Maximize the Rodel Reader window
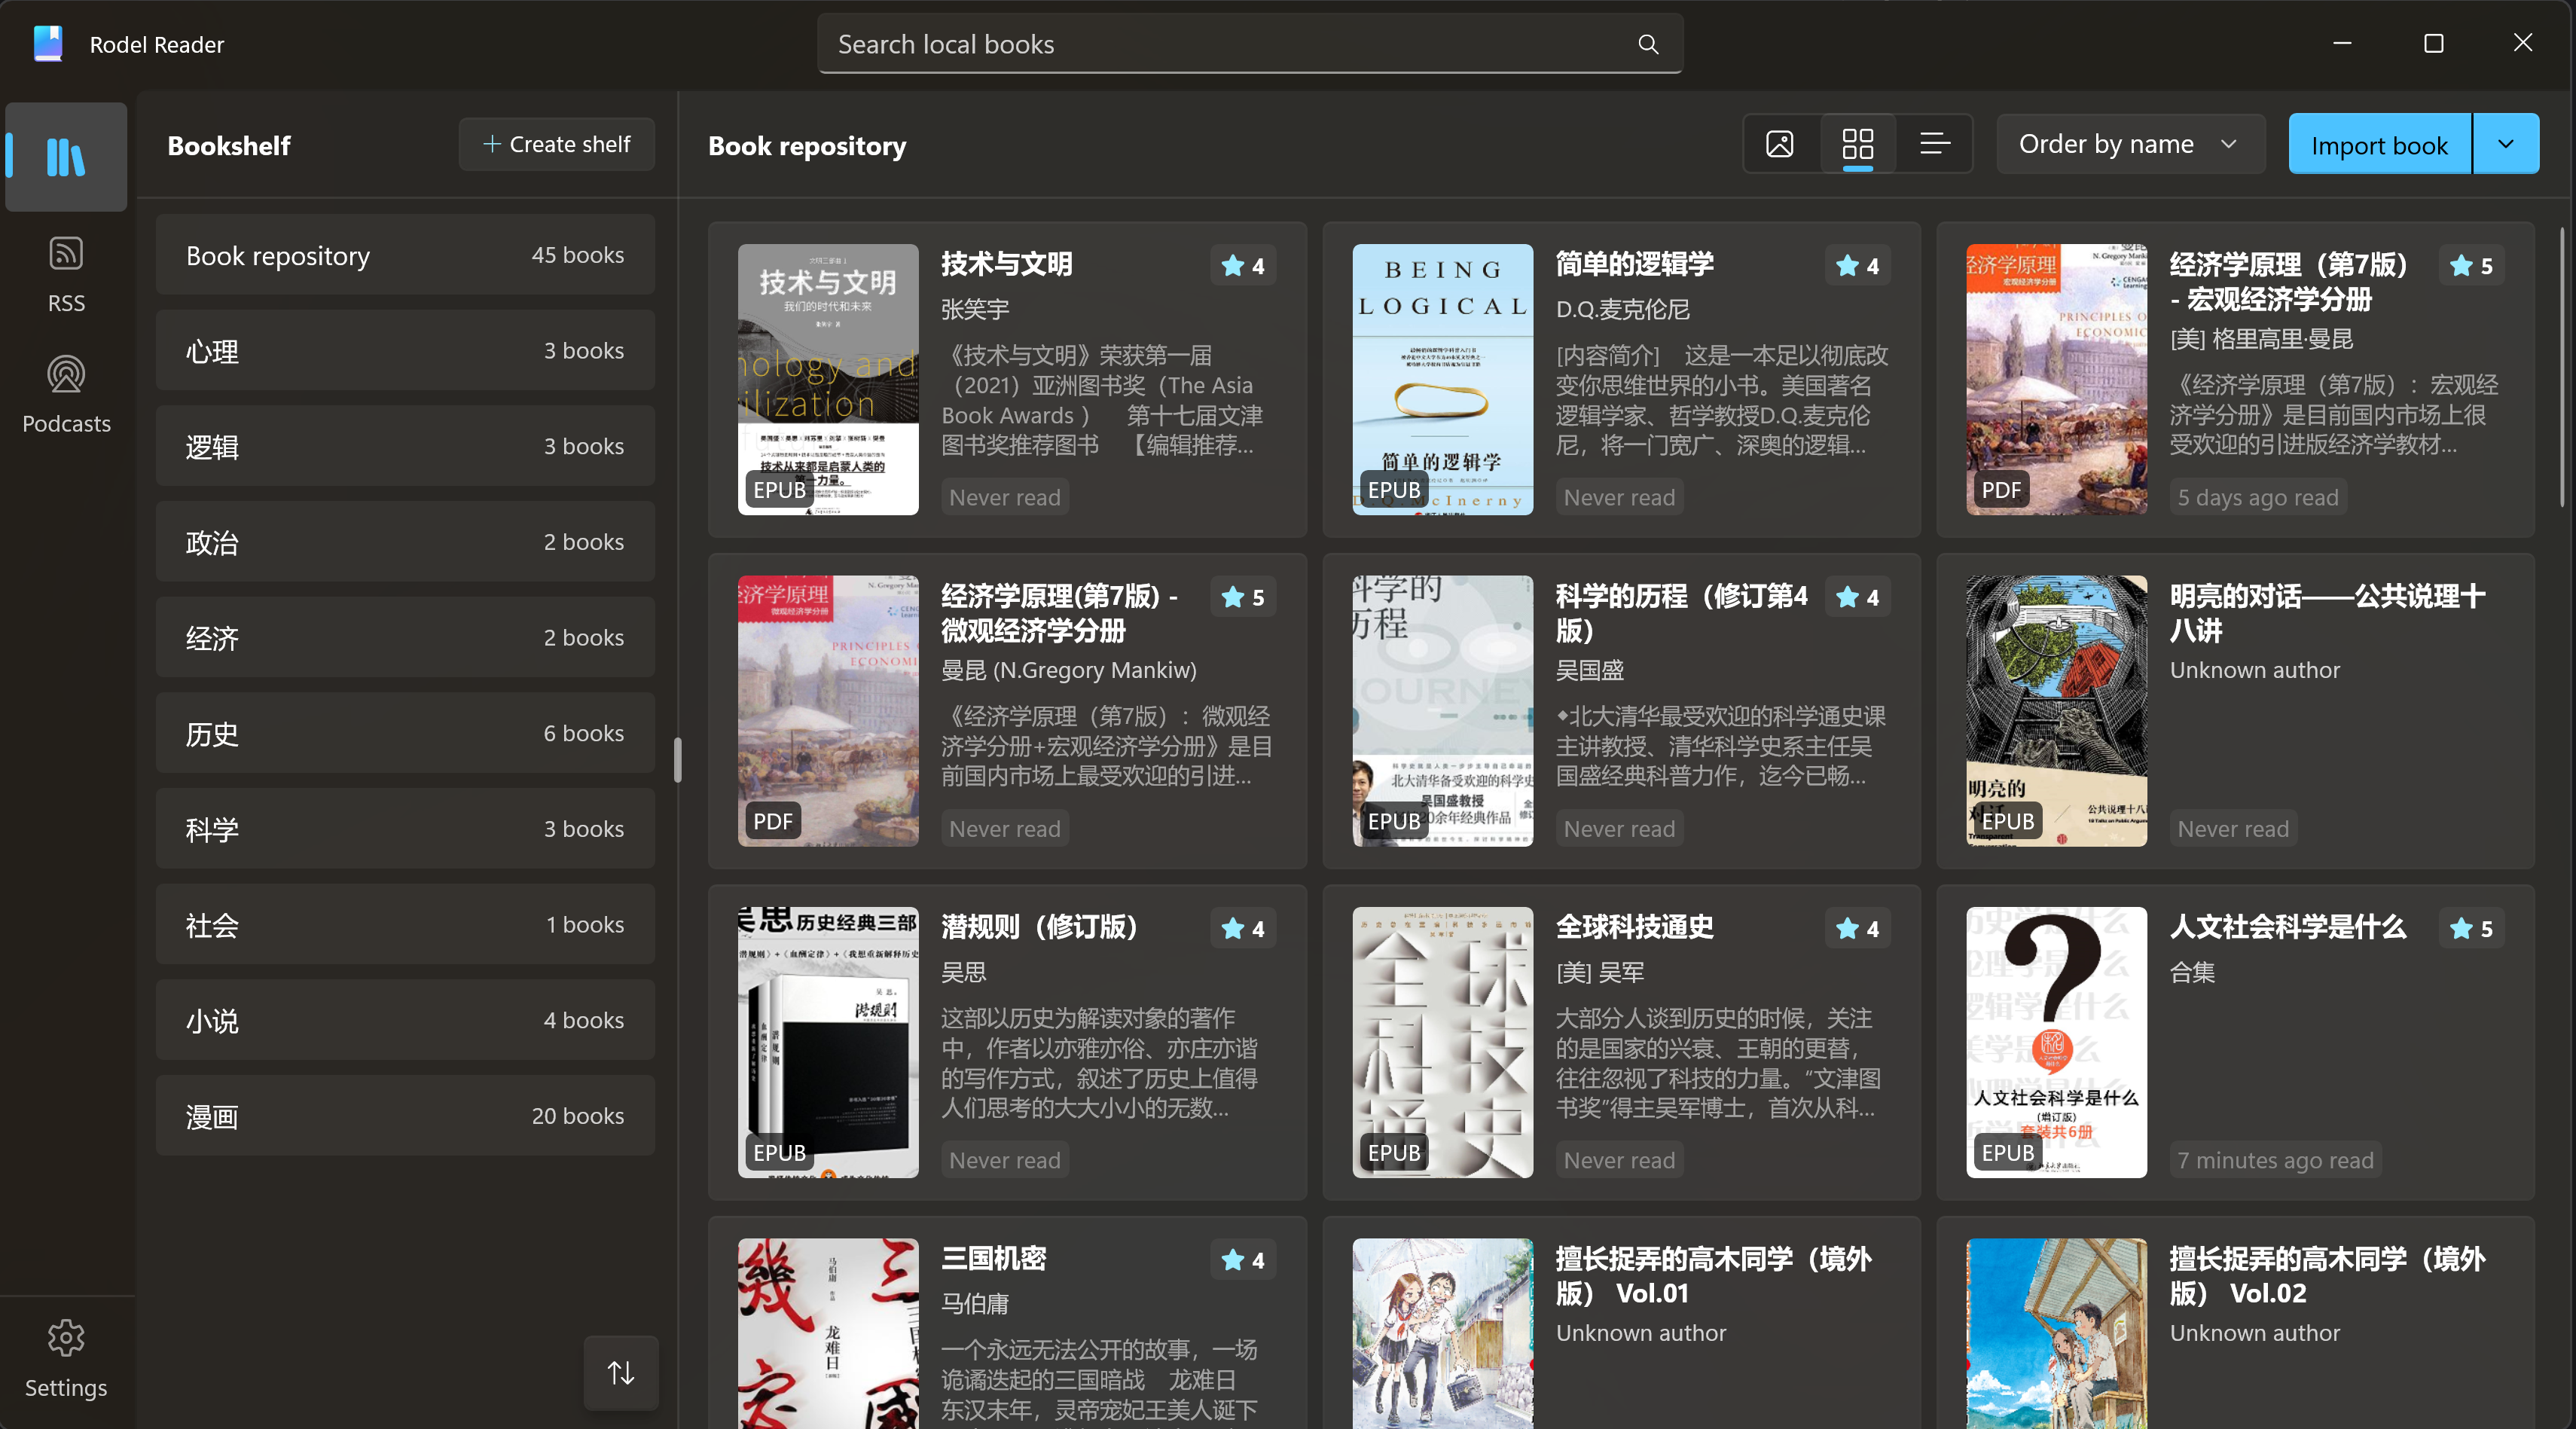The height and width of the screenshot is (1429, 2576). click(2433, 43)
